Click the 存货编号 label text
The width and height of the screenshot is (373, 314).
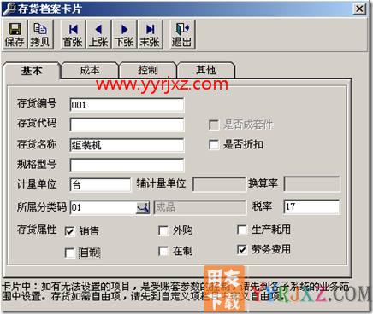coord(37,103)
